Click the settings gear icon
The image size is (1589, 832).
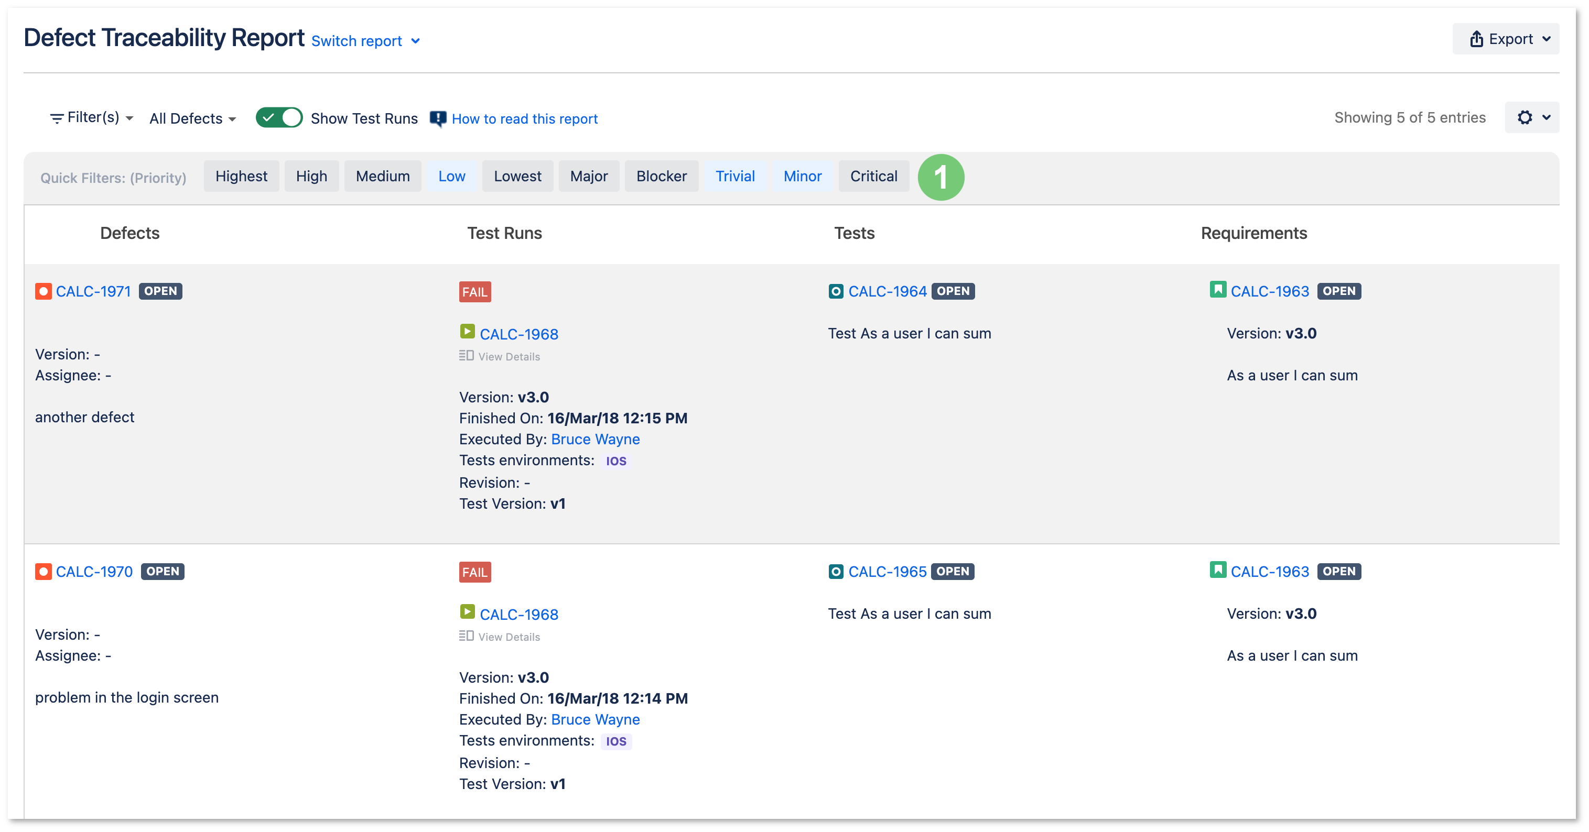(1524, 117)
